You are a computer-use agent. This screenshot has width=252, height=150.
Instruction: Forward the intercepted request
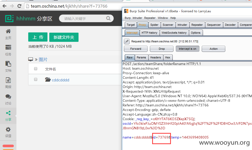[136, 49]
